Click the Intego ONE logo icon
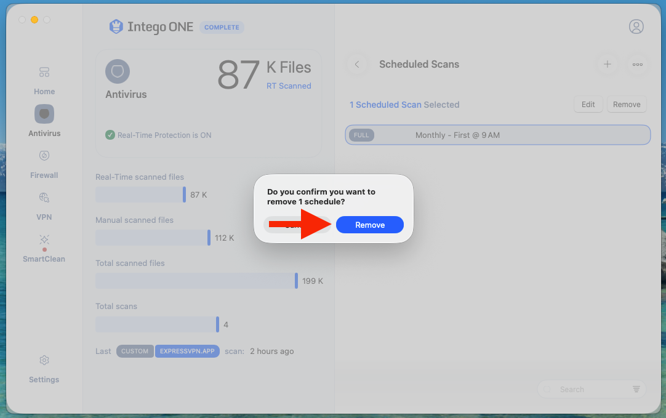The image size is (666, 418). click(x=116, y=26)
